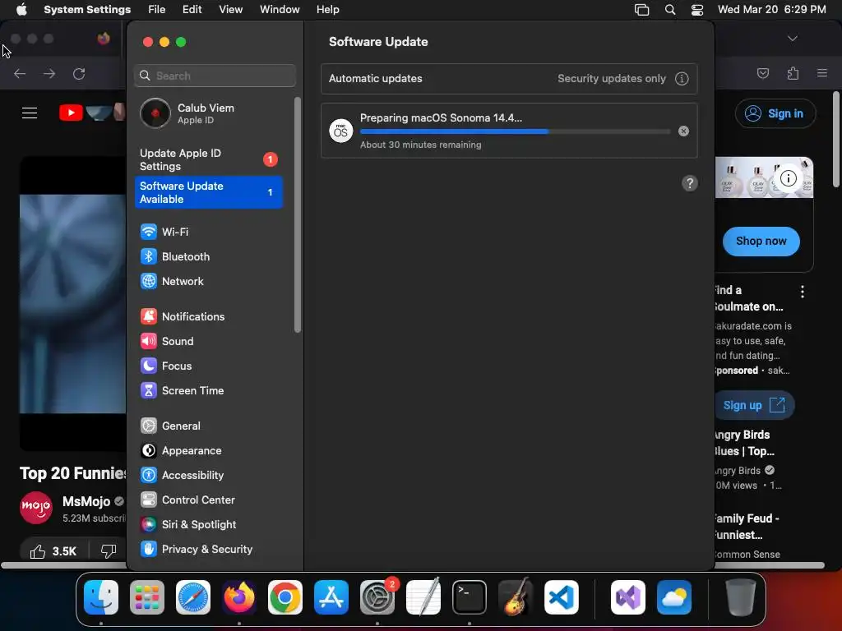Open Launchpad from the Dock
The width and height of the screenshot is (842, 631).
(147, 597)
